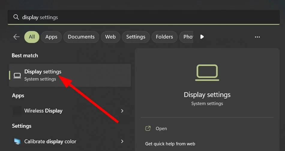The height and width of the screenshot is (151, 285).
Task: Switch to the Documents filter tab
Action: [81, 37]
